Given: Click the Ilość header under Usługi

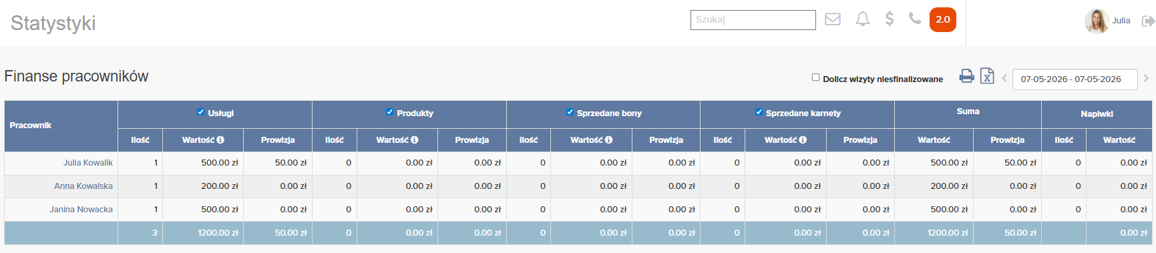Looking at the screenshot, I should point(140,140).
